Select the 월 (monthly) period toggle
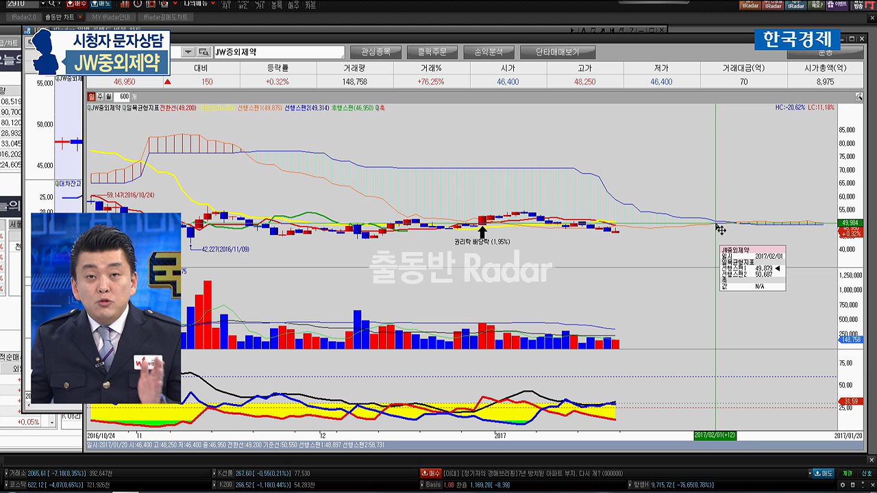The image size is (877, 493). click(x=108, y=97)
